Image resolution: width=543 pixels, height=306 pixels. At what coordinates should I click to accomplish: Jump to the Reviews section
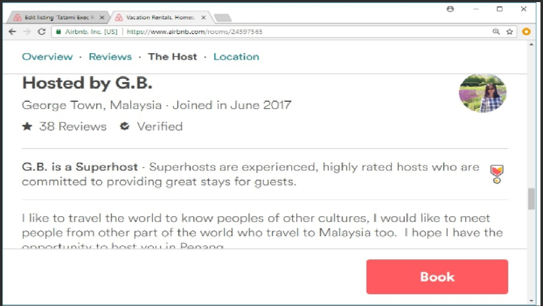[110, 57]
